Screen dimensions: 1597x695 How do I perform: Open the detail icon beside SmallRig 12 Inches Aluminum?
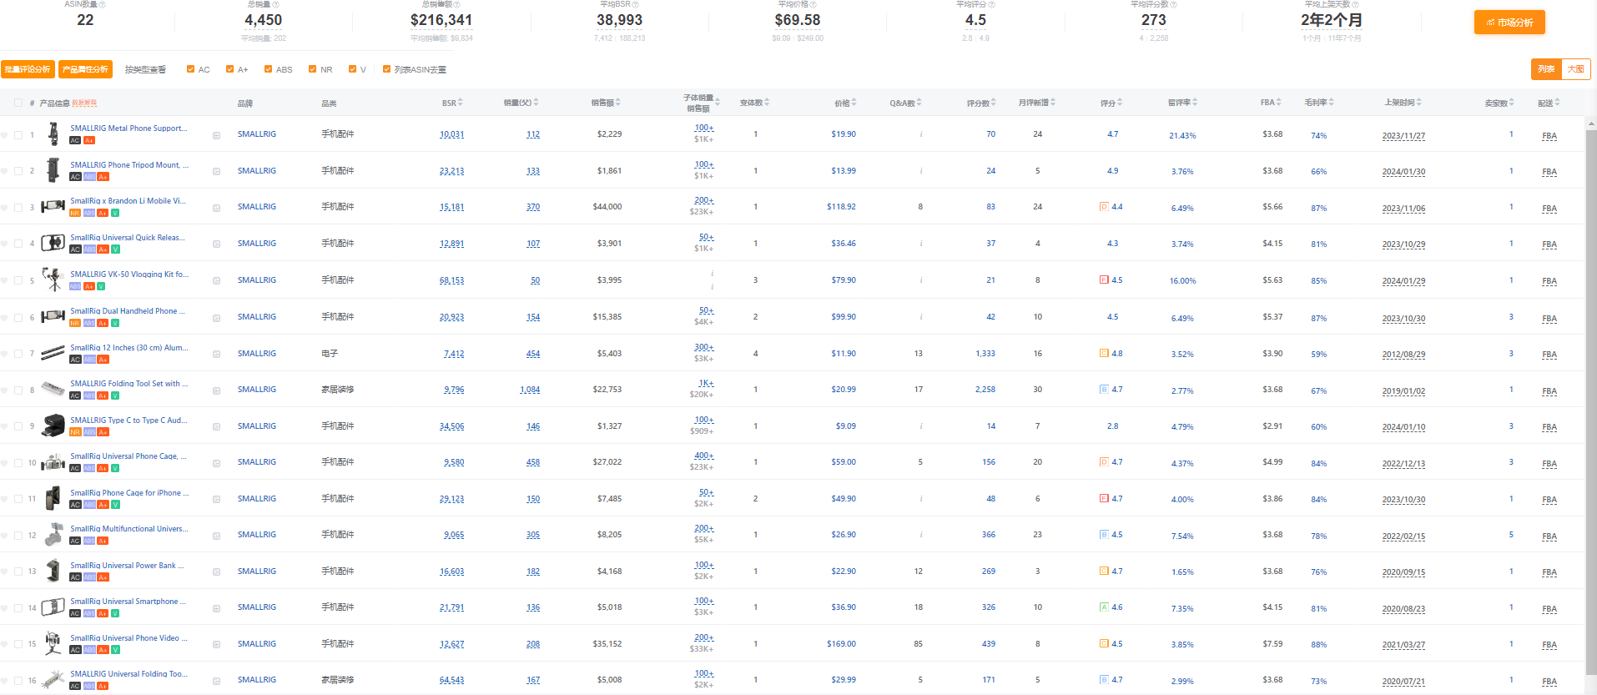click(216, 355)
